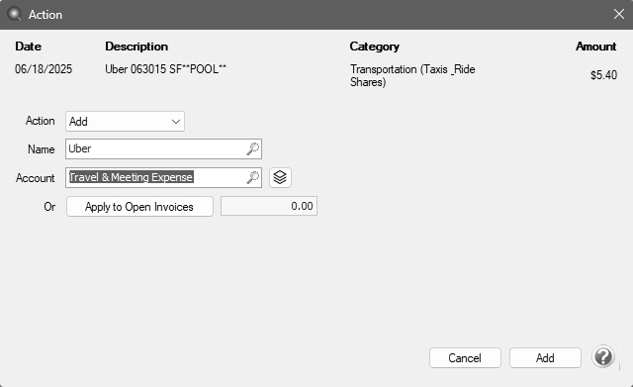The height and width of the screenshot is (387, 633).
Task: Click the split layers icon beside Account
Action: tap(280, 177)
